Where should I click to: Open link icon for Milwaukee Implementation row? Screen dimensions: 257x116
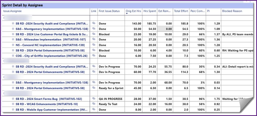click(x=94, y=39)
